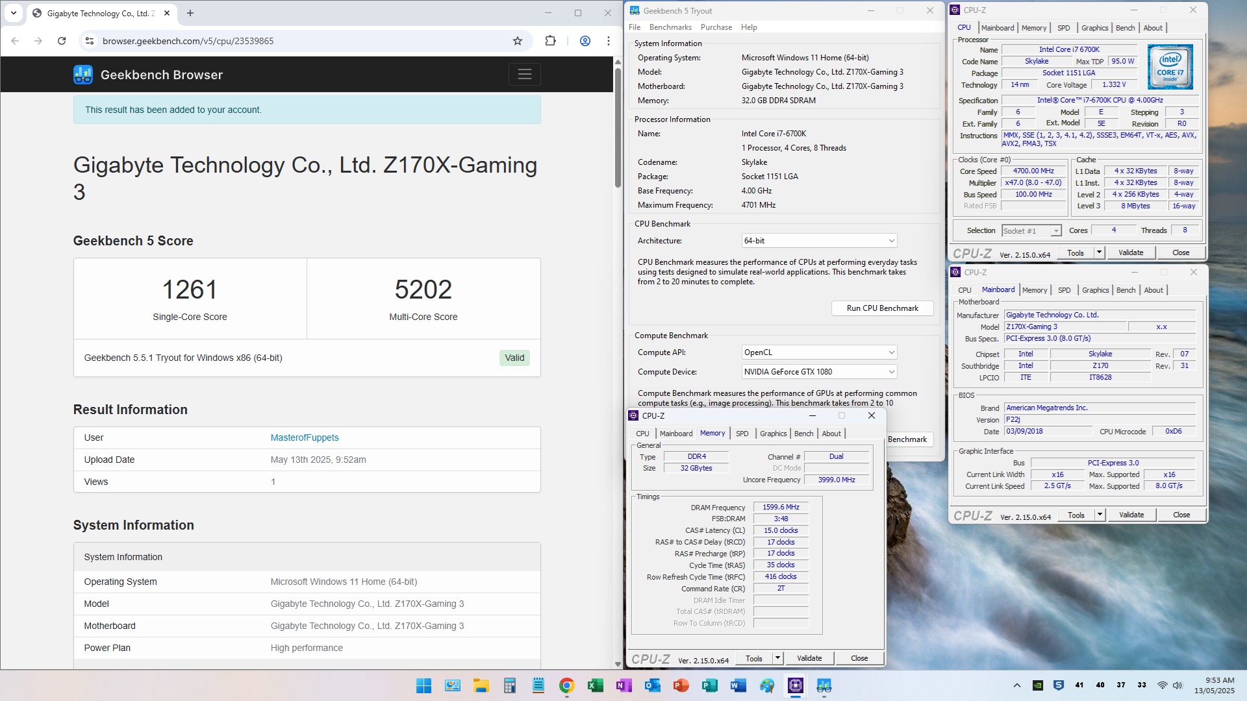Viewport: 1247px width, 701px height.
Task: Click Validate in Mainboard CPU-Z window
Action: coord(1131,515)
